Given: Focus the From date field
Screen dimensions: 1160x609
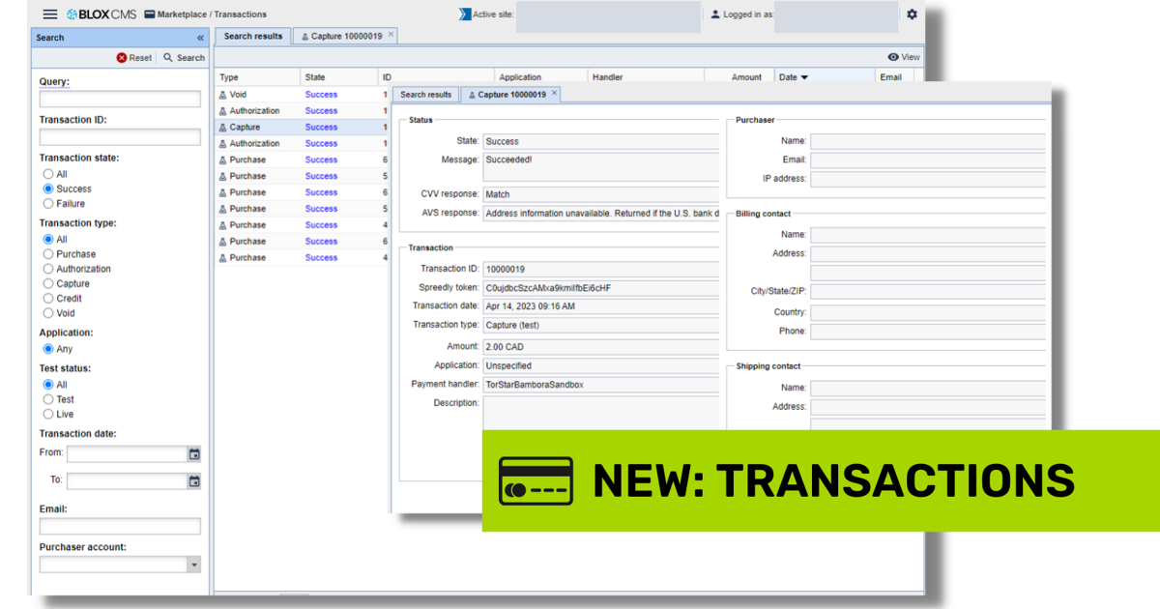Looking at the screenshot, I should [x=127, y=453].
